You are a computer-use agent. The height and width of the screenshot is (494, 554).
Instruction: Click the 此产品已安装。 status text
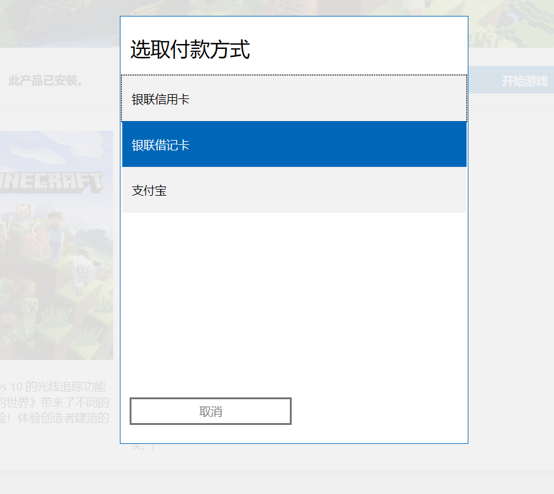click(46, 81)
